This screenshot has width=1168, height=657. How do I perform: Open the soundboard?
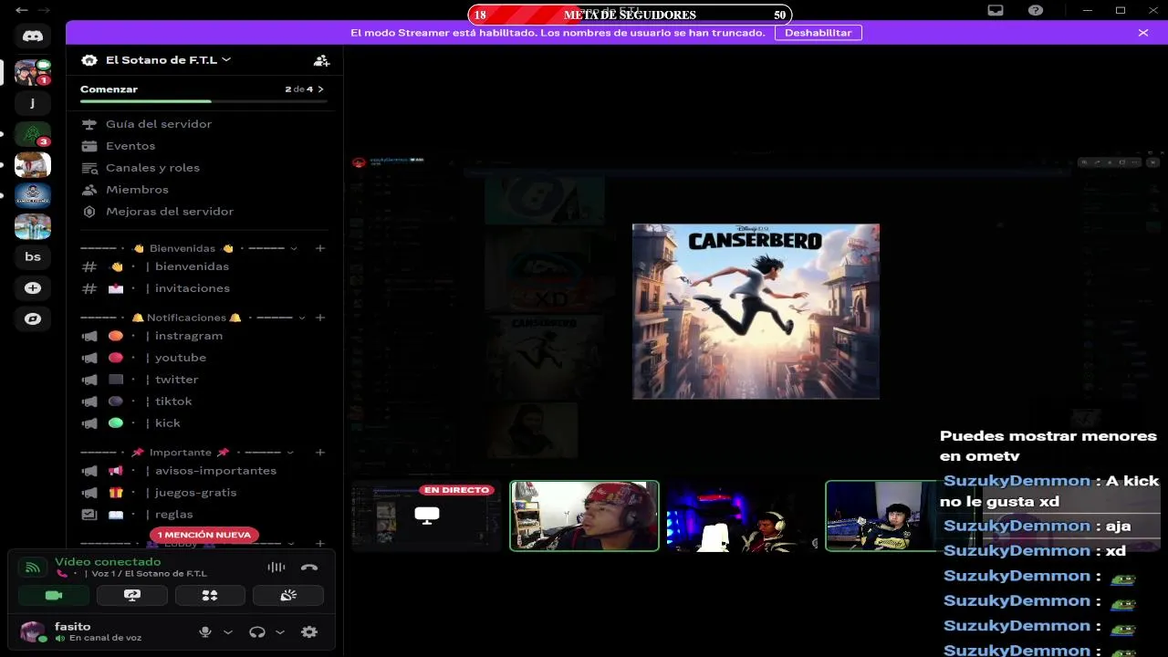tap(288, 596)
